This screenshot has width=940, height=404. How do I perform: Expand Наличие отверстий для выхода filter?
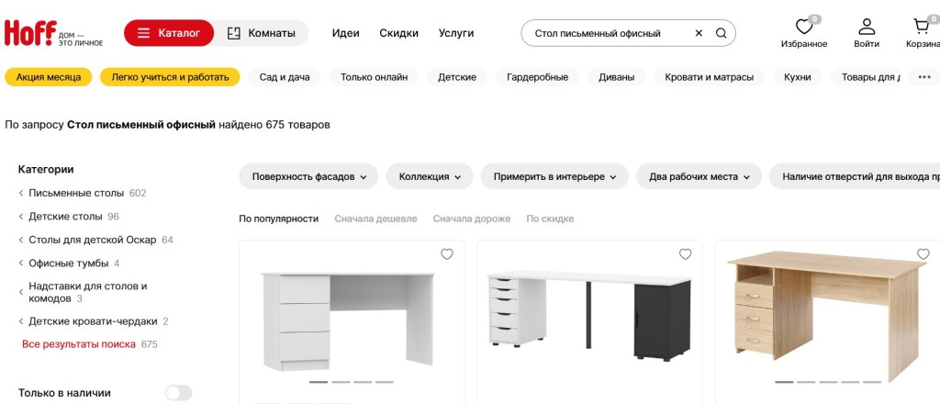[x=855, y=176]
